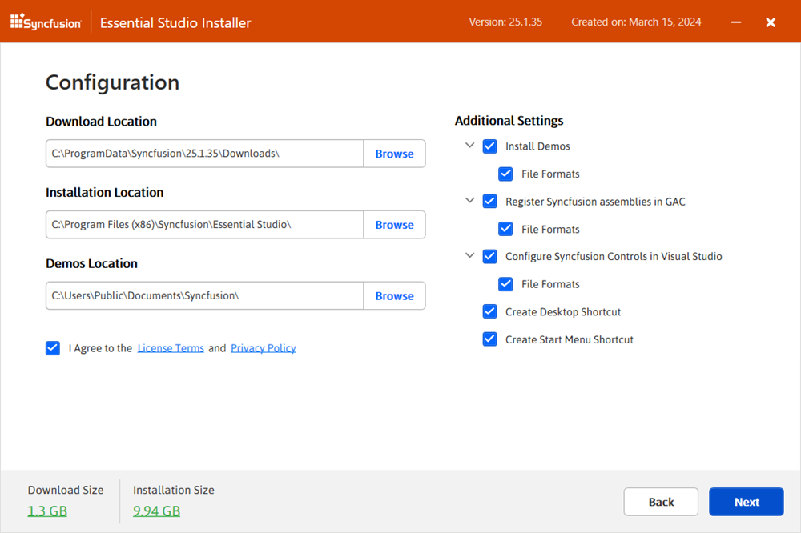This screenshot has height=533, width=801.
Task: Open the Privacy Policy link
Action: [x=263, y=348]
